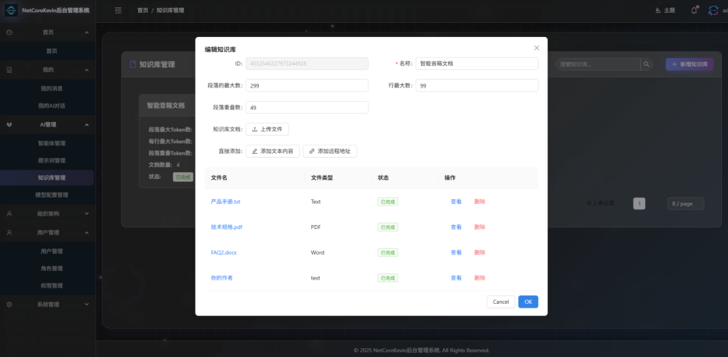Click the 新增知识库 button
Image resolution: width=728 pixels, height=357 pixels.
690,64
